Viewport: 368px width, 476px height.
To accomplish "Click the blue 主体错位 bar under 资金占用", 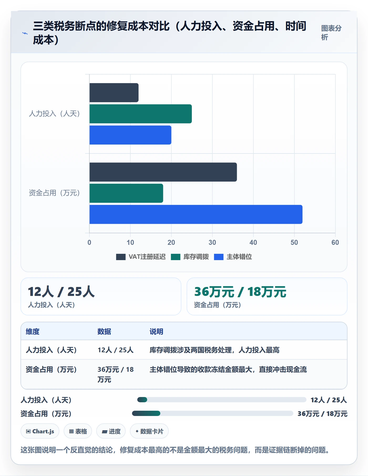I will [196, 214].
